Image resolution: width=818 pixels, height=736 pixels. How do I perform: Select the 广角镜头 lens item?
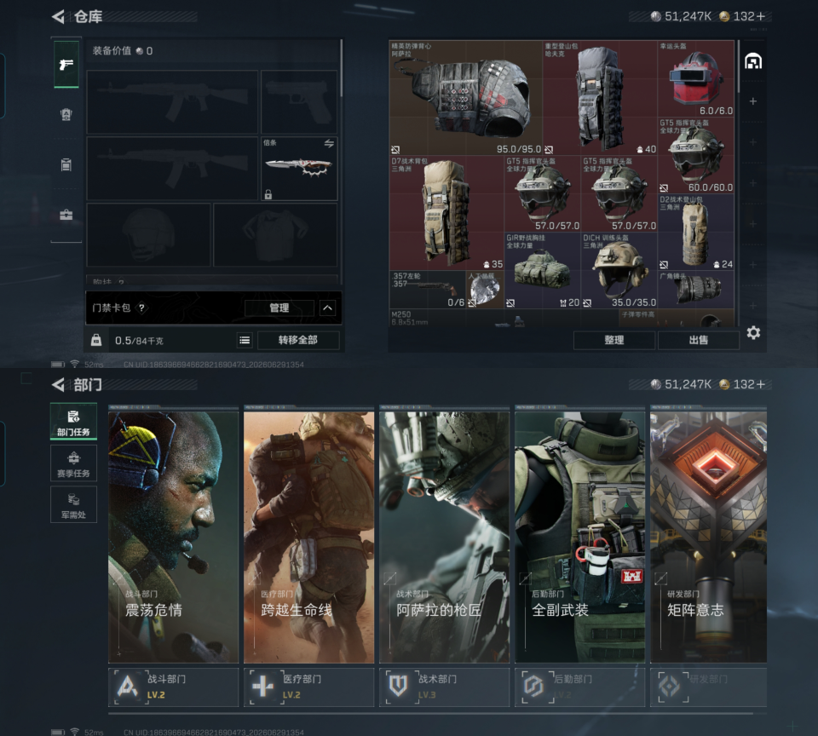point(696,290)
